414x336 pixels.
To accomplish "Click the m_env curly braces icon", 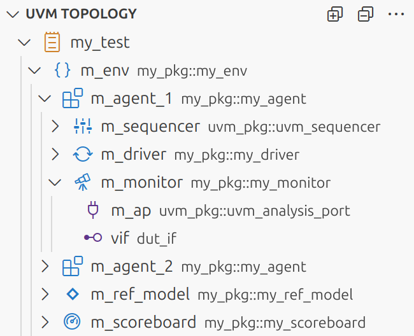I will pyautogui.click(x=62, y=71).
